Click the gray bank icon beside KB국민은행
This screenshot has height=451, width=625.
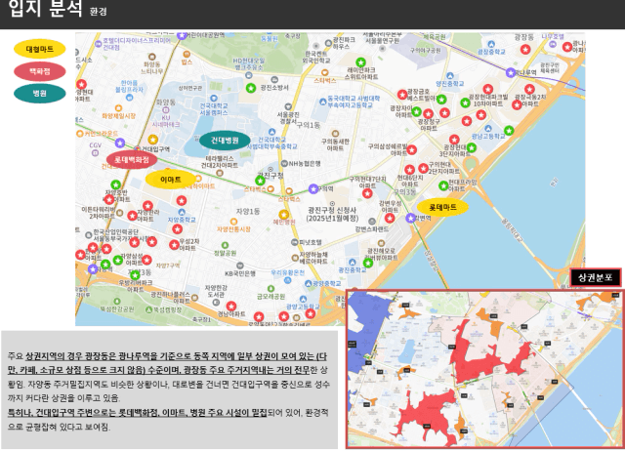click(239, 266)
